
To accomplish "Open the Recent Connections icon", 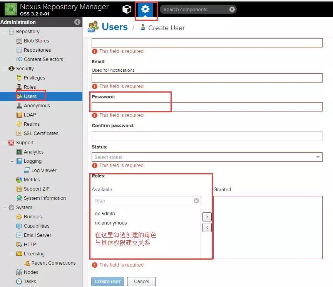I will 27,263.
